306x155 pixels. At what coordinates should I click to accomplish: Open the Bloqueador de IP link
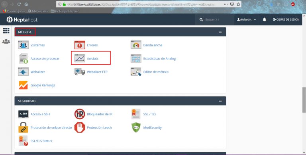(x=100, y=114)
